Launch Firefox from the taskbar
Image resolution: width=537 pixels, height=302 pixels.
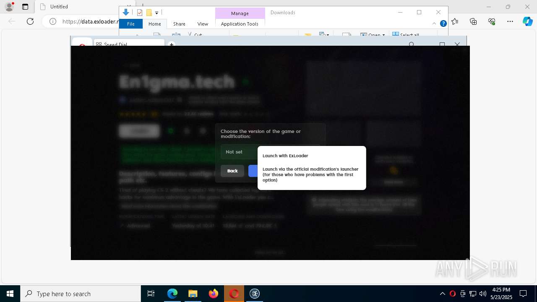[x=213, y=294]
